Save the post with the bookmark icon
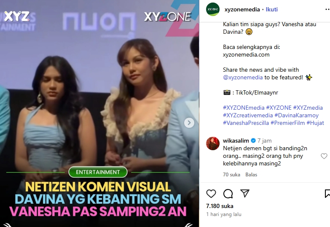This screenshot has width=330, height=227. click(x=327, y=194)
